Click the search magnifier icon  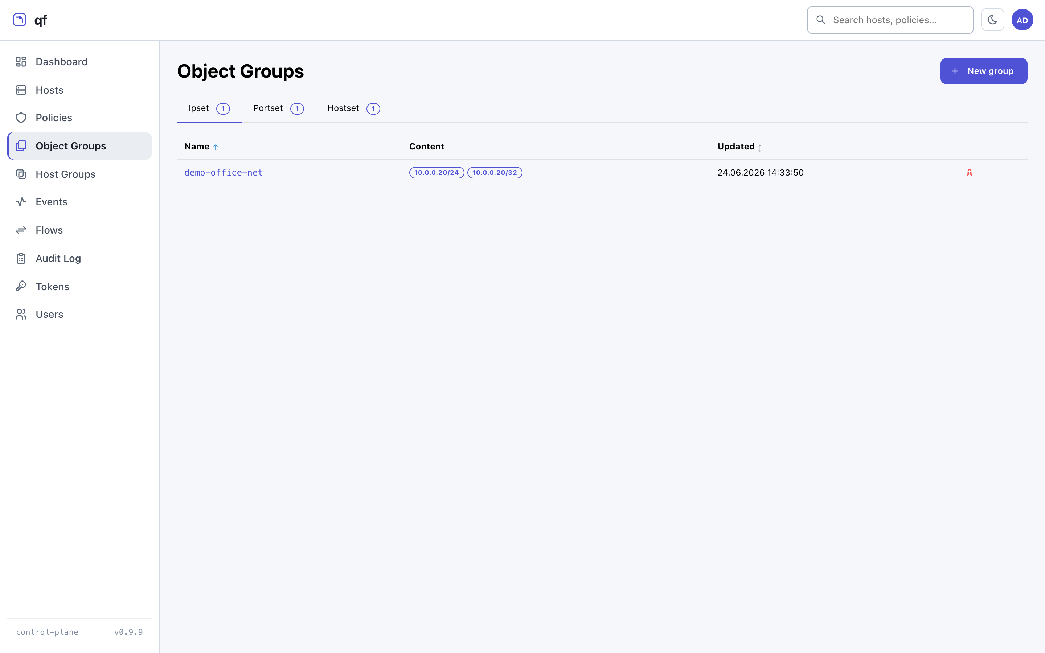click(x=821, y=20)
